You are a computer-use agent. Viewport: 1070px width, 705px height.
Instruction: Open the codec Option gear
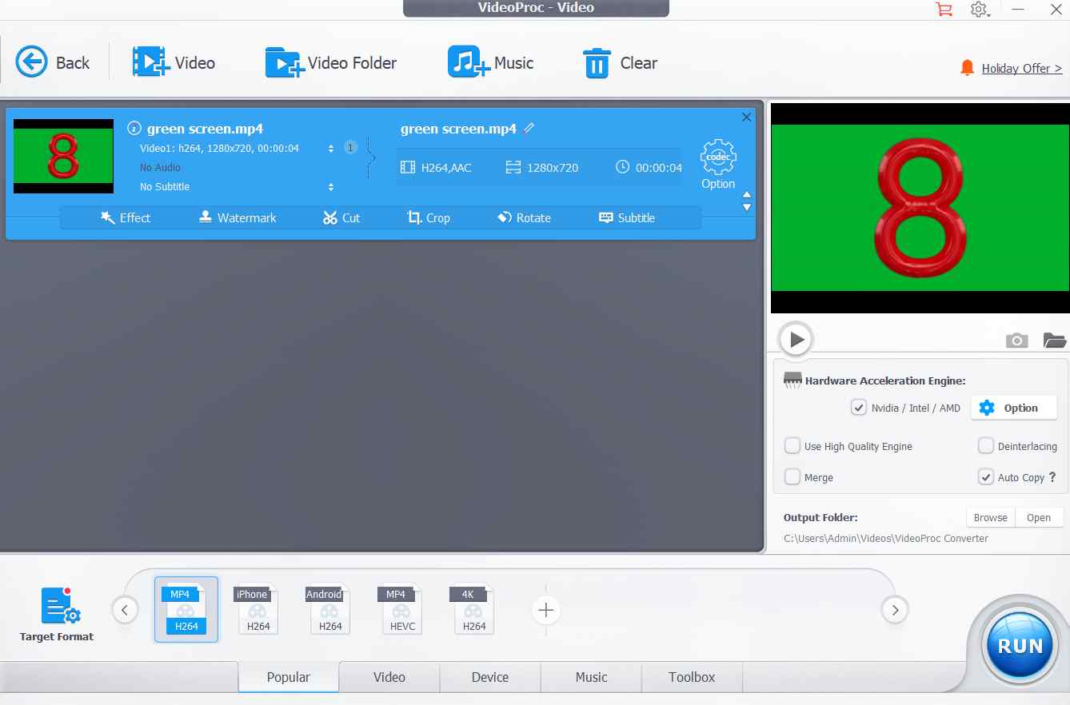click(x=718, y=165)
